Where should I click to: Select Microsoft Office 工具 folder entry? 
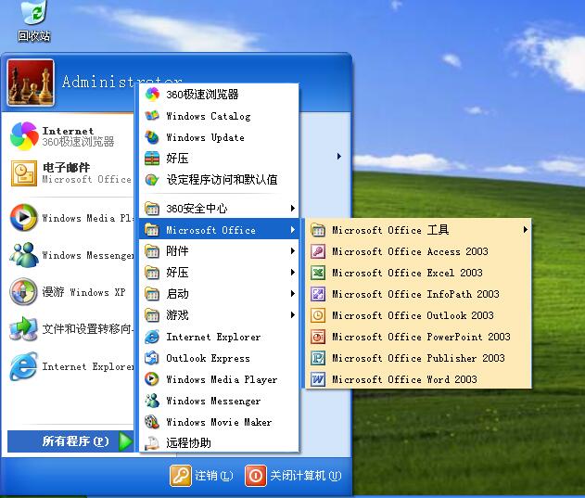pyautogui.click(x=419, y=230)
